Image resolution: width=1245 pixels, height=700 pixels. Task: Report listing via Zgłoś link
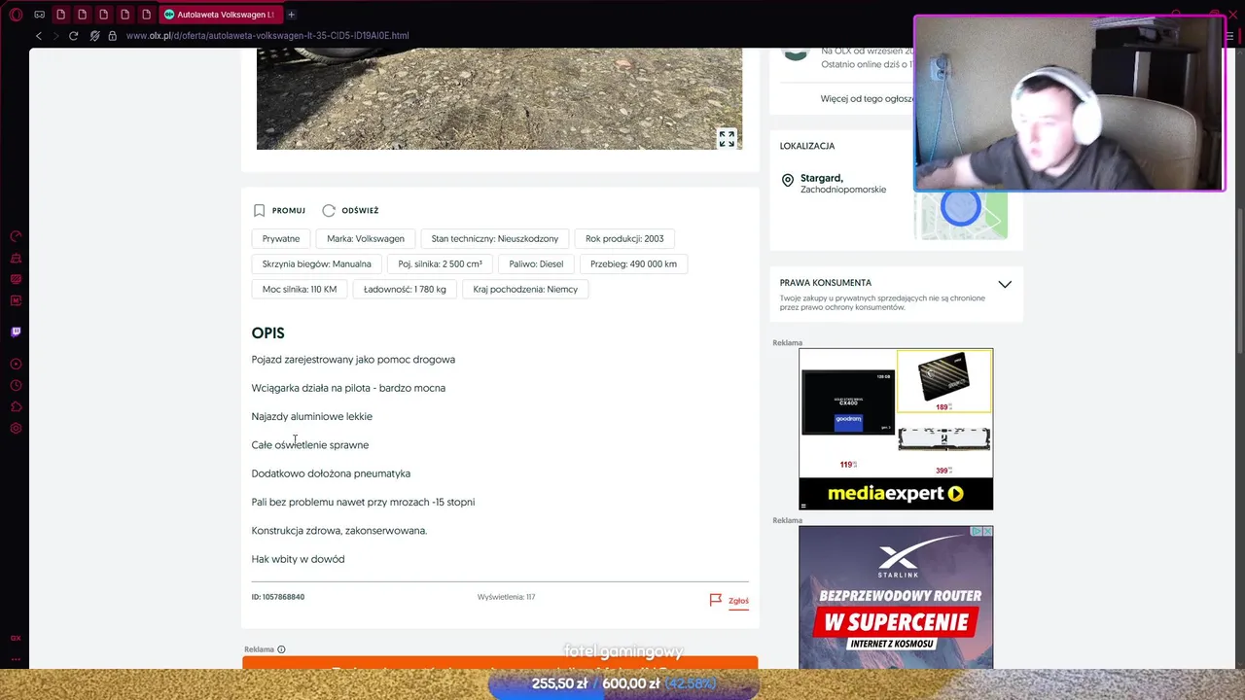[738, 601]
